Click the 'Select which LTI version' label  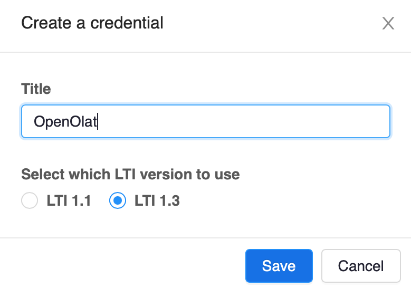[130, 174]
